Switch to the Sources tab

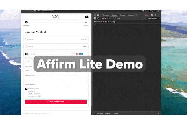click(x=123, y=15)
